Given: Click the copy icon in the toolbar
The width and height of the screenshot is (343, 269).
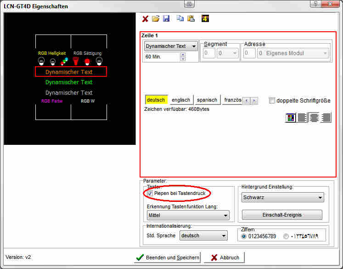Looking at the screenshot, I should 181,19.
